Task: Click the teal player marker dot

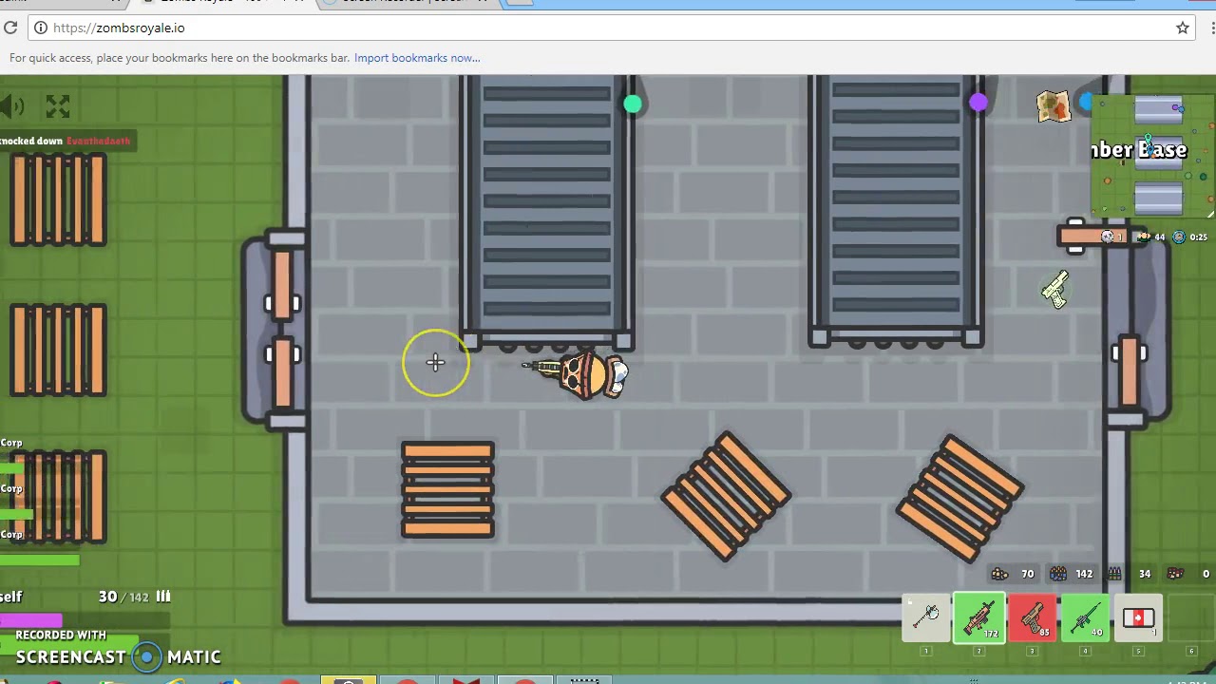Action: pyautogui.click(x=633, y=104)
